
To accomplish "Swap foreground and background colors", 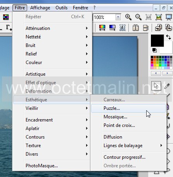I will point(168,37).
